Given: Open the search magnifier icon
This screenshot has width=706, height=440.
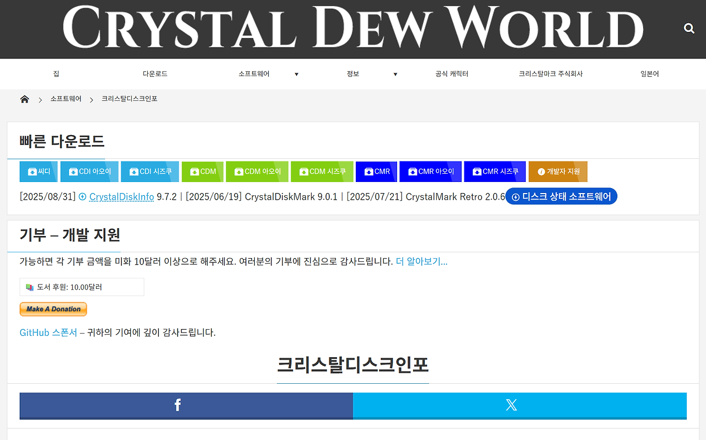Looking at the screenshot, I should coord(689,28).
